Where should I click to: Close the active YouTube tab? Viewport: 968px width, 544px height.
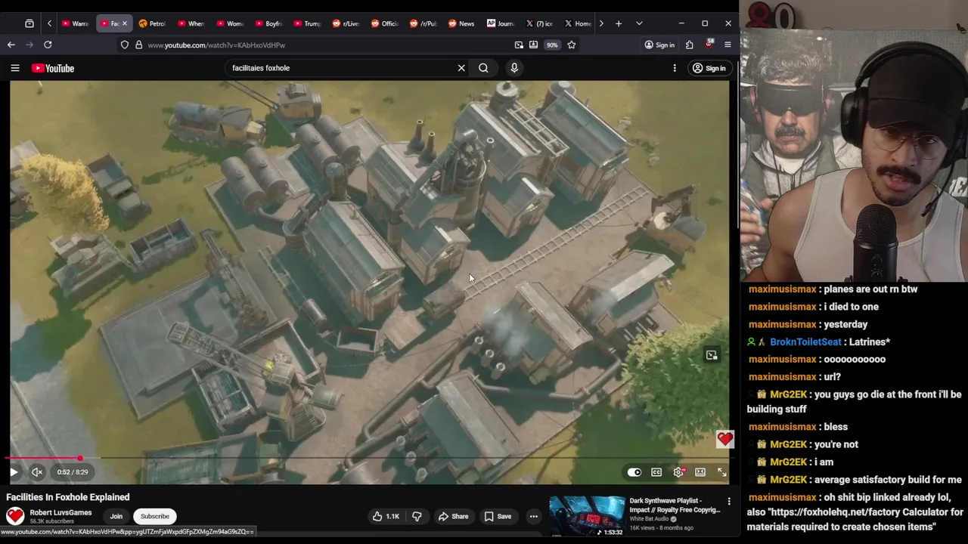coord(125,23)
